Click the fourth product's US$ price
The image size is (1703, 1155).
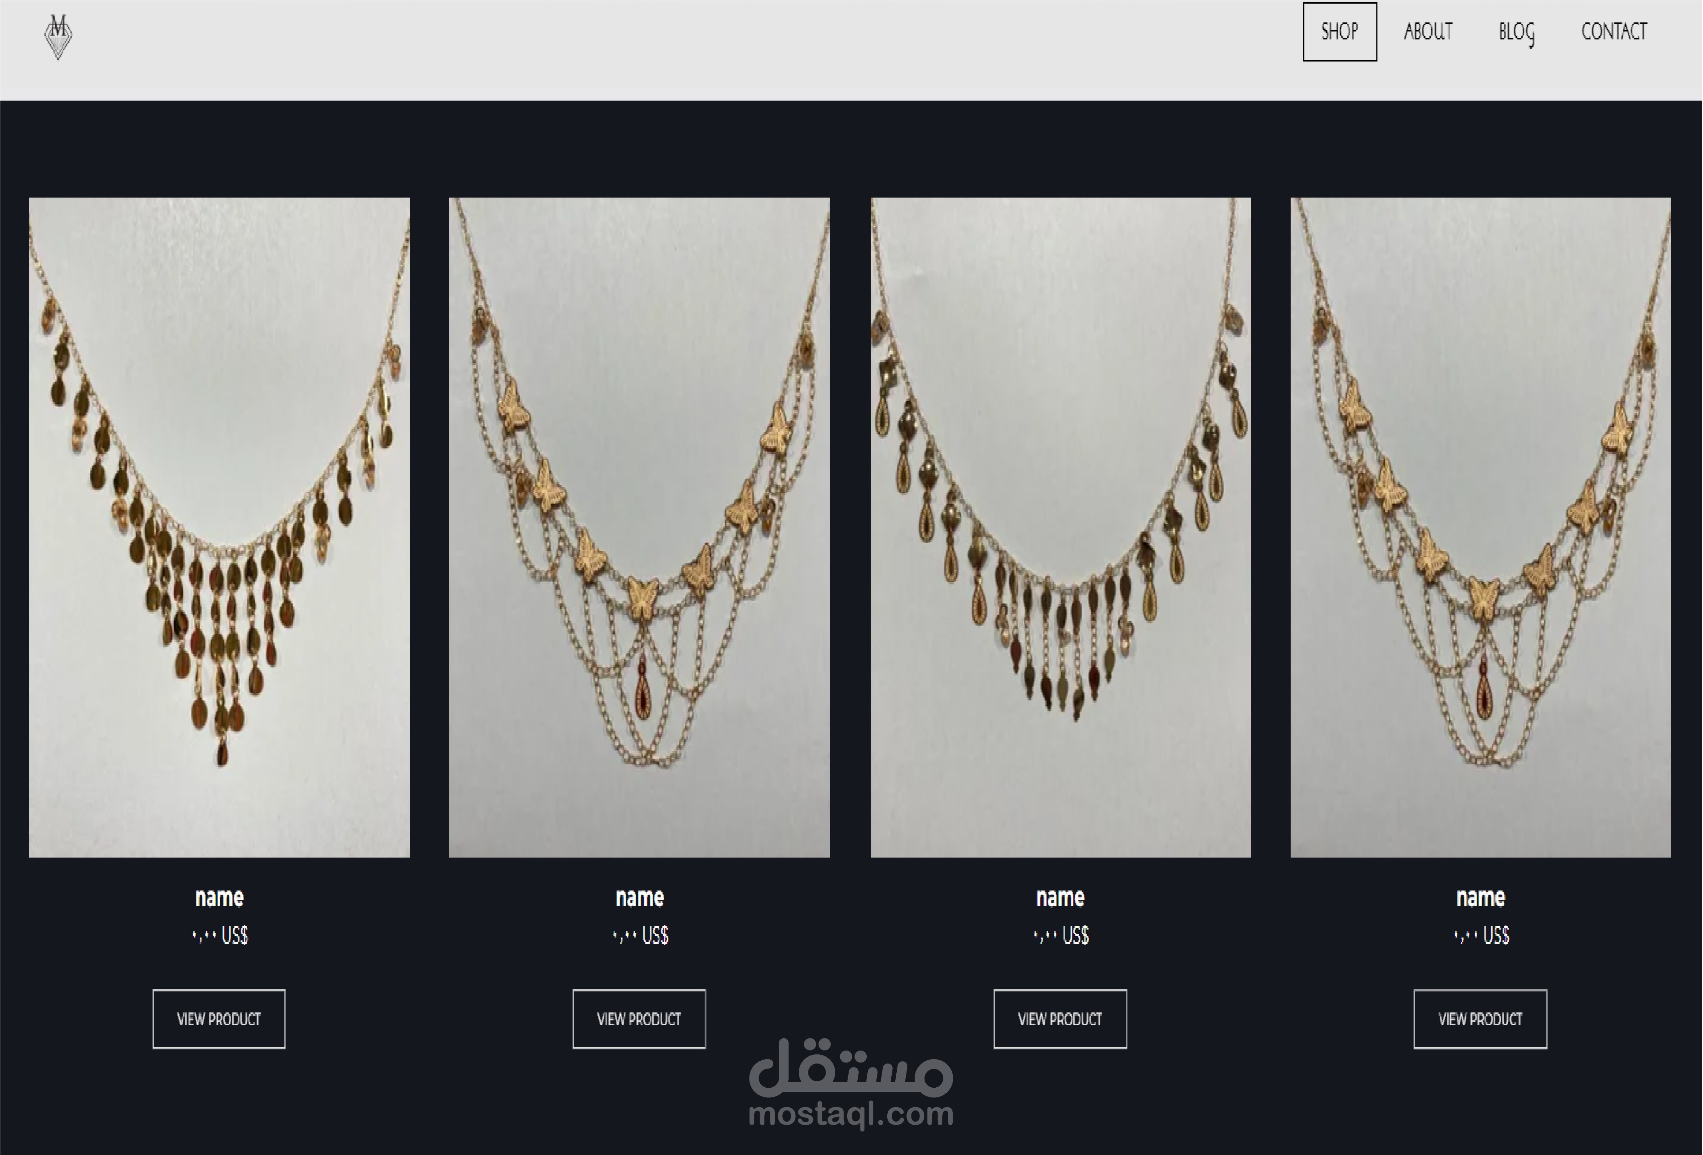coord(1481,935)
